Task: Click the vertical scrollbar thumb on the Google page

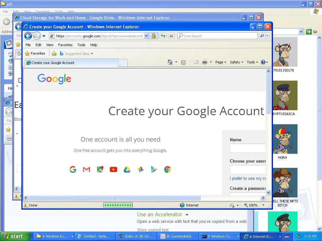Action: coord(269,94)
